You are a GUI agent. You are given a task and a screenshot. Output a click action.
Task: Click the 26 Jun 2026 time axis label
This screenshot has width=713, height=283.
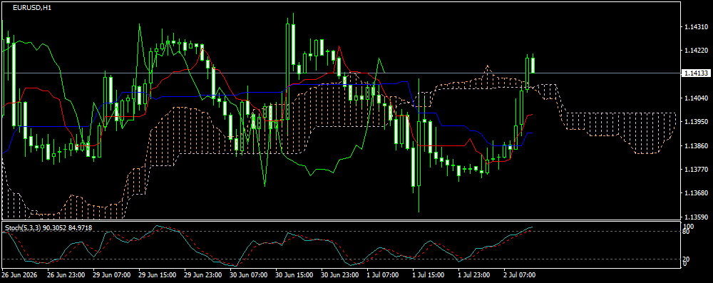[x=19, y=275]
